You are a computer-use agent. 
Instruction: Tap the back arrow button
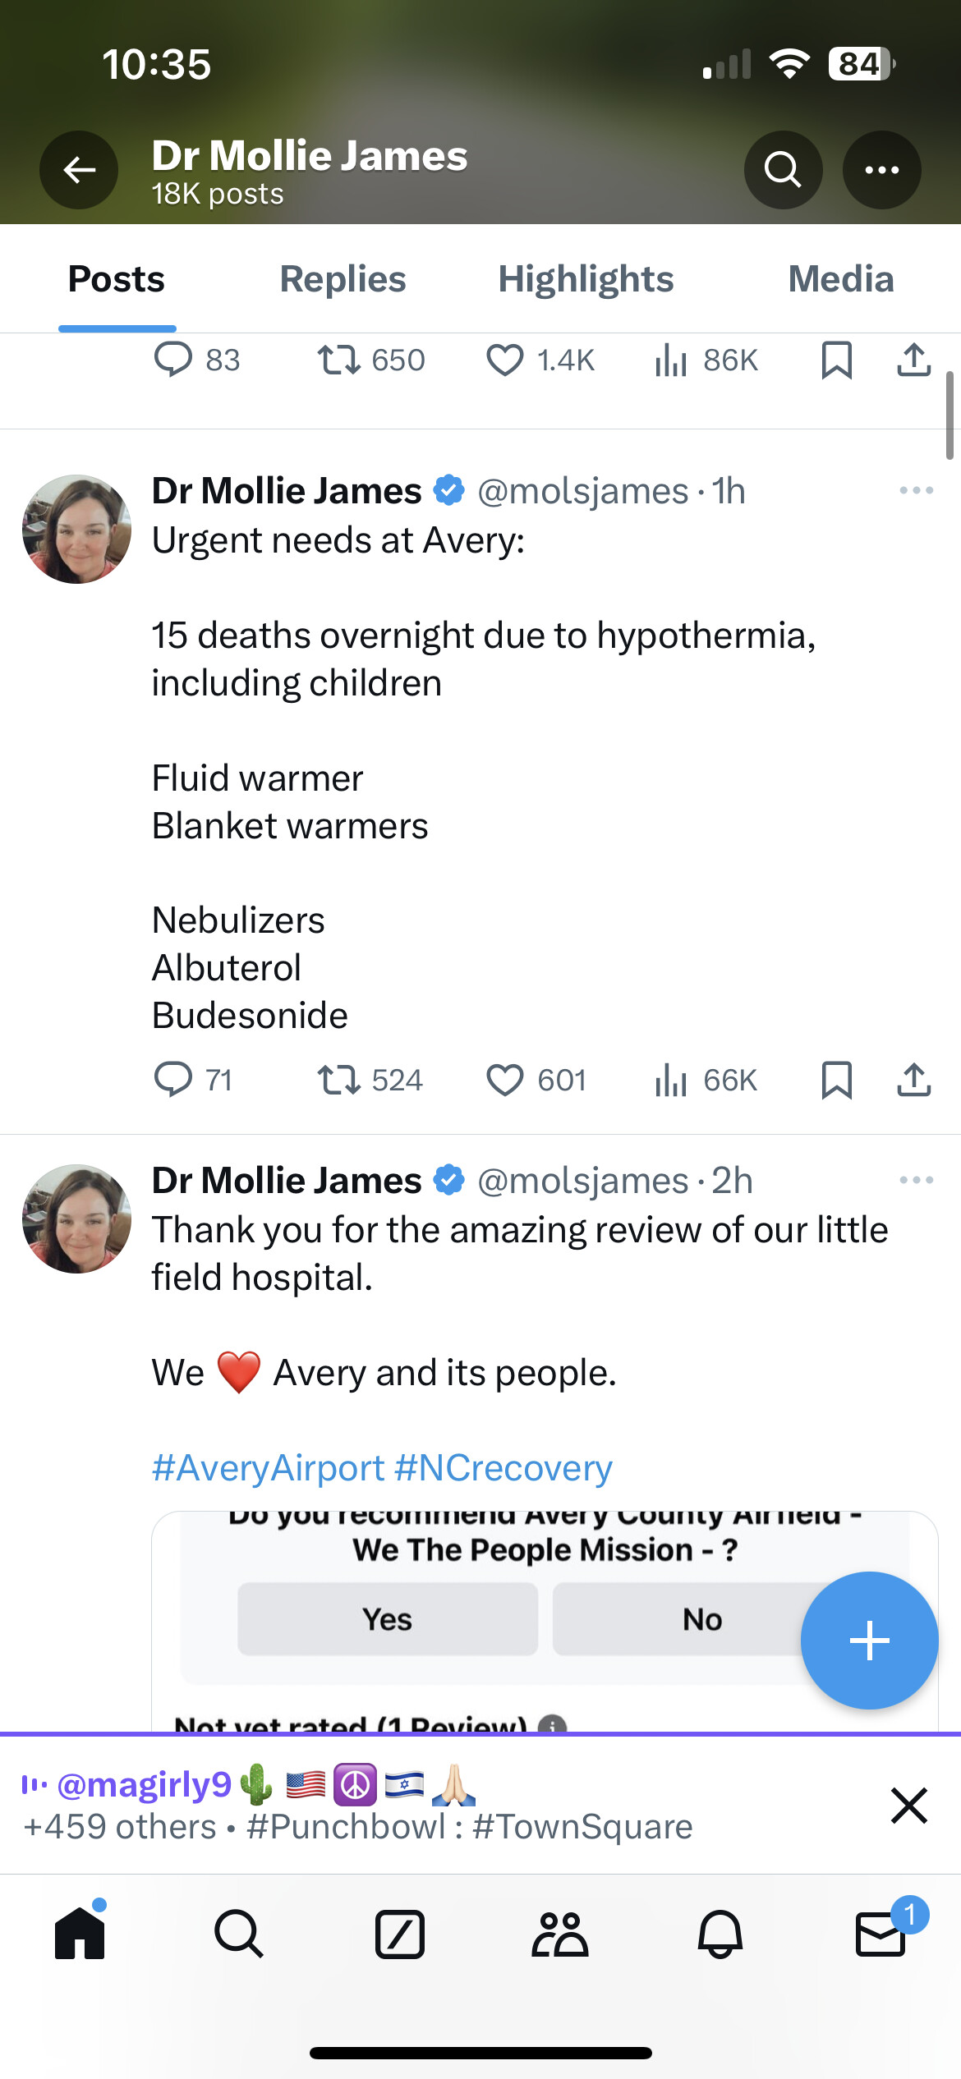pos(79,170)
